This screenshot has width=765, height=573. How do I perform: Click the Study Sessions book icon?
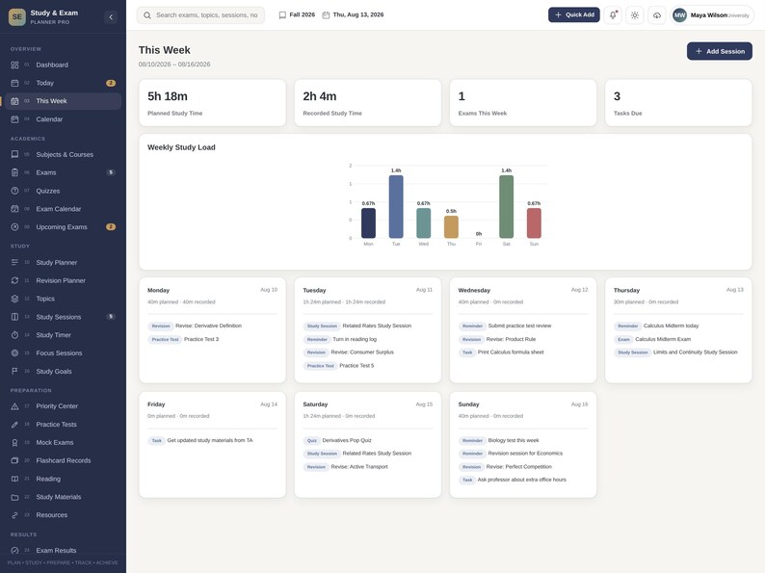(x=14, y=317)
